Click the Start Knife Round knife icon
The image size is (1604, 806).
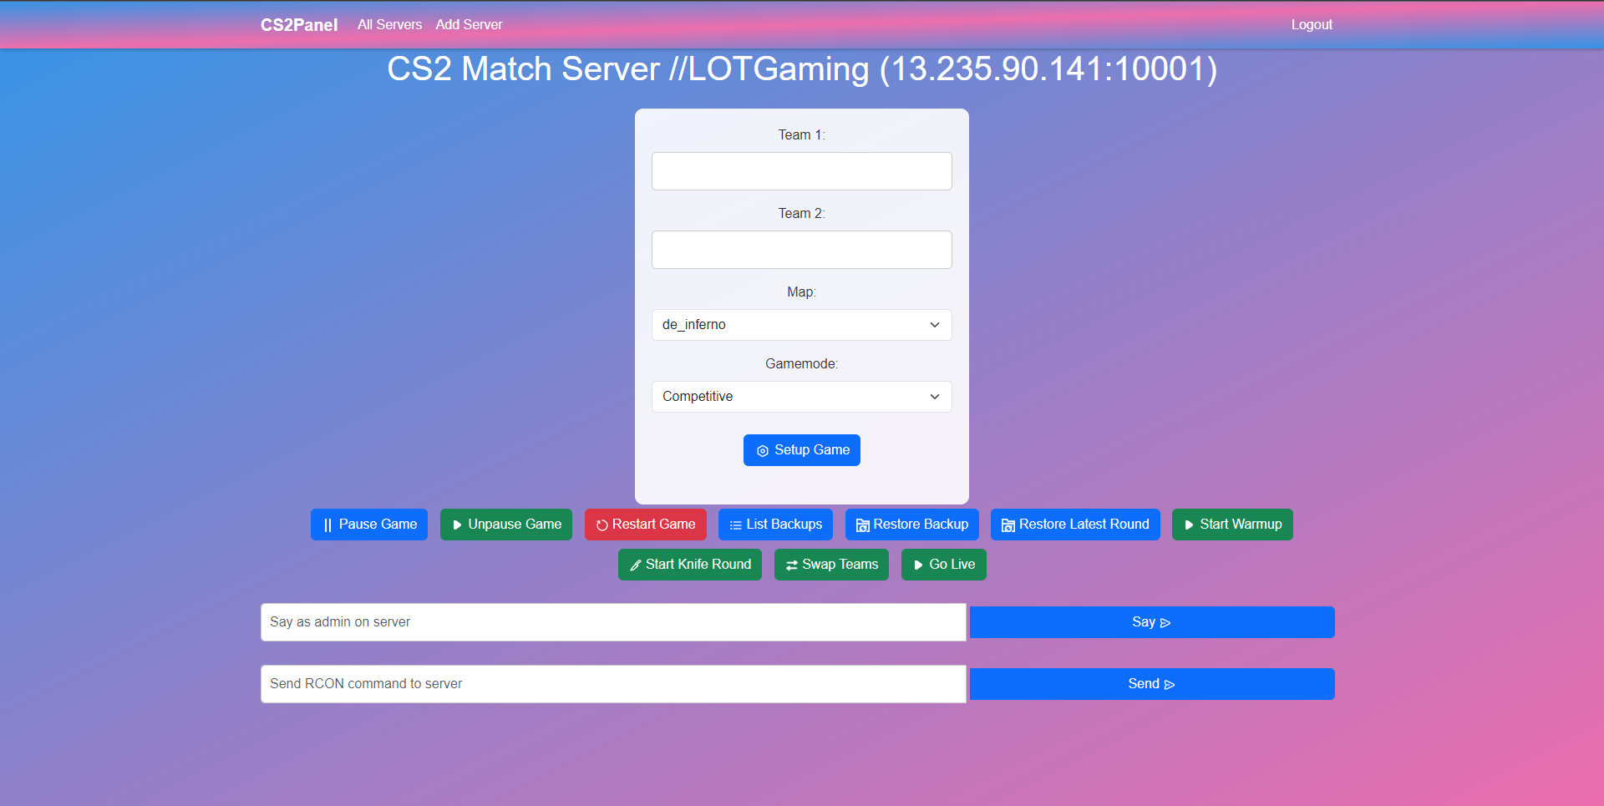tap(635, 565)
